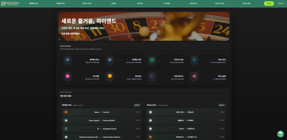Select the 가상스포츠 quick access card title
Screen dimensions: 287x140
click(222, 60)
